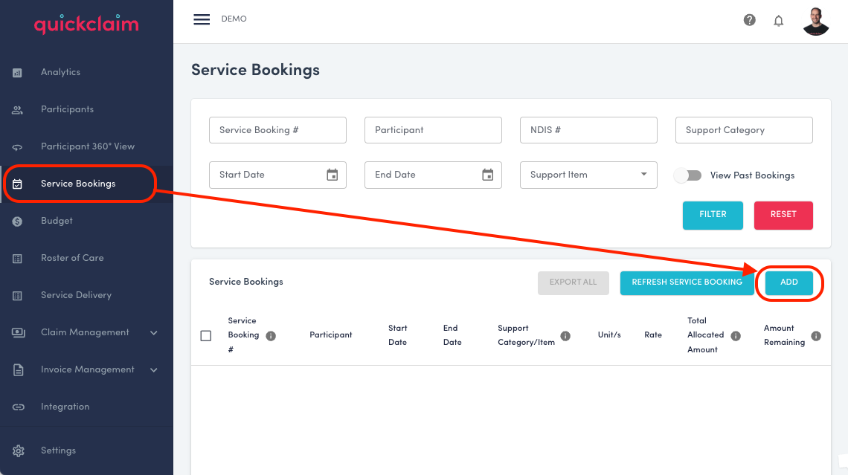Check the select-all bookings checkbox
The image size is (848, 475).
click(206, 335)
